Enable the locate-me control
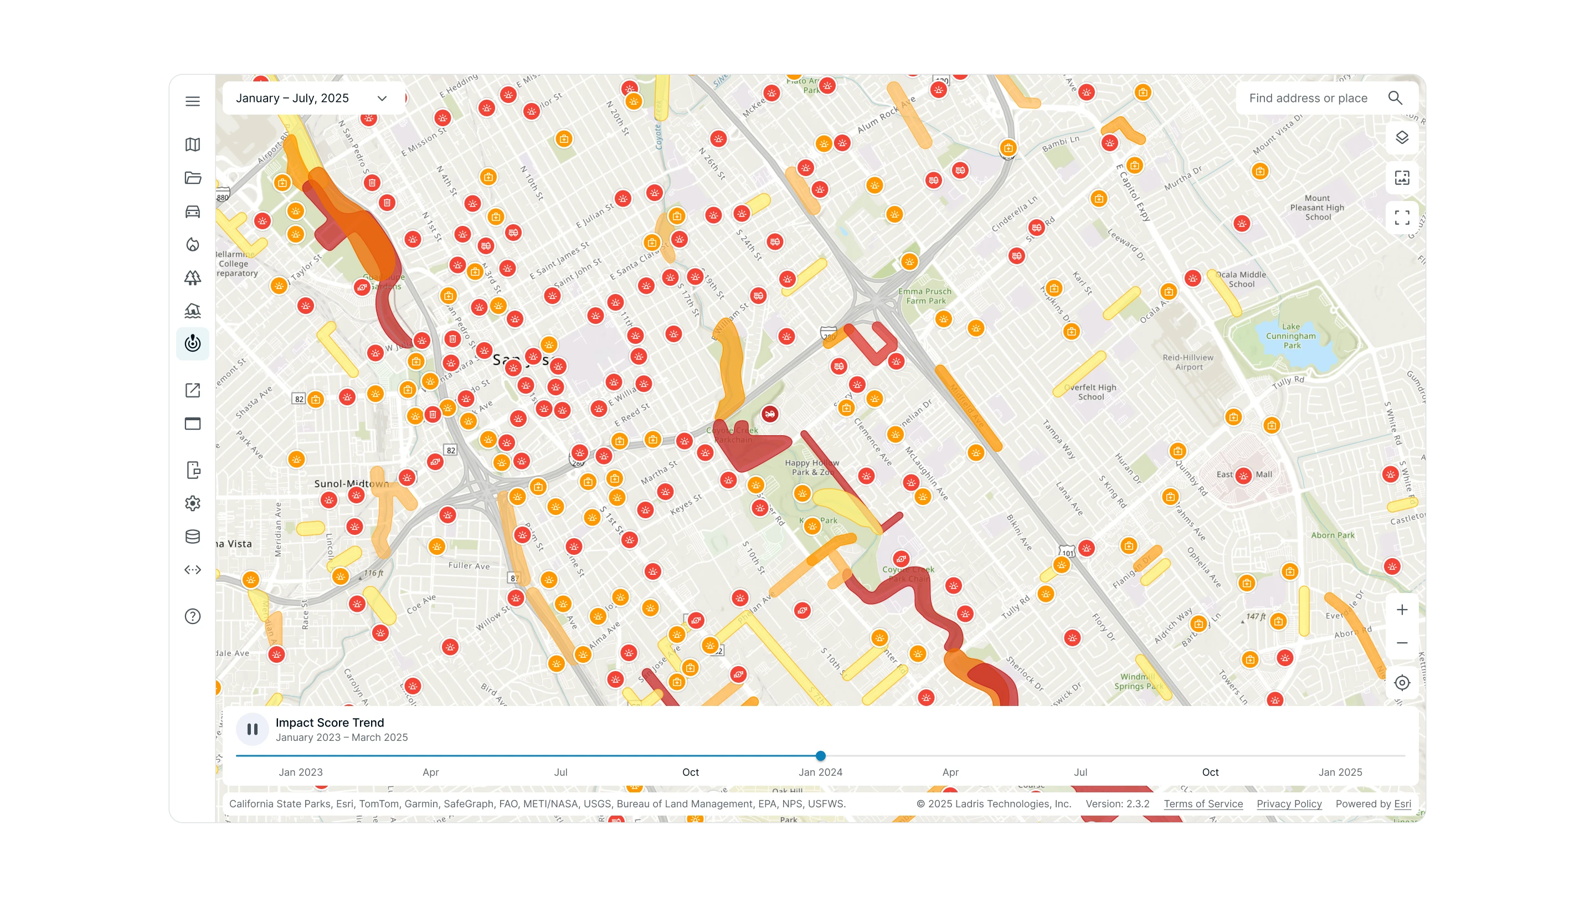 pyautogui.click(x=1402, y=683)
